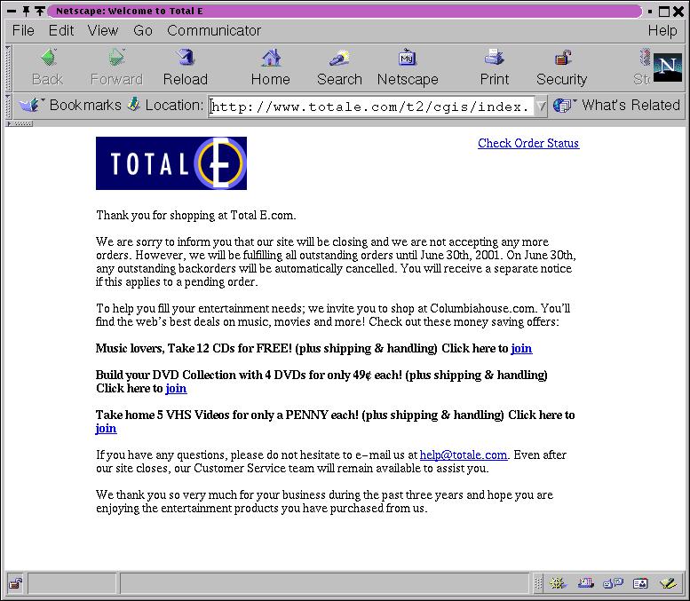The height and width of the screenshot is (601, 690).
Task: Open the Communicator menu
Action: tap(214, 30)
